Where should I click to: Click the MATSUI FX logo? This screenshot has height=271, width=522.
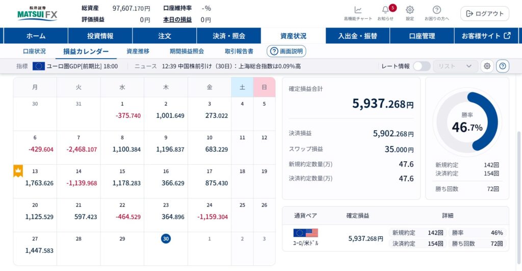pyautogui.click(x=37, y=14)
